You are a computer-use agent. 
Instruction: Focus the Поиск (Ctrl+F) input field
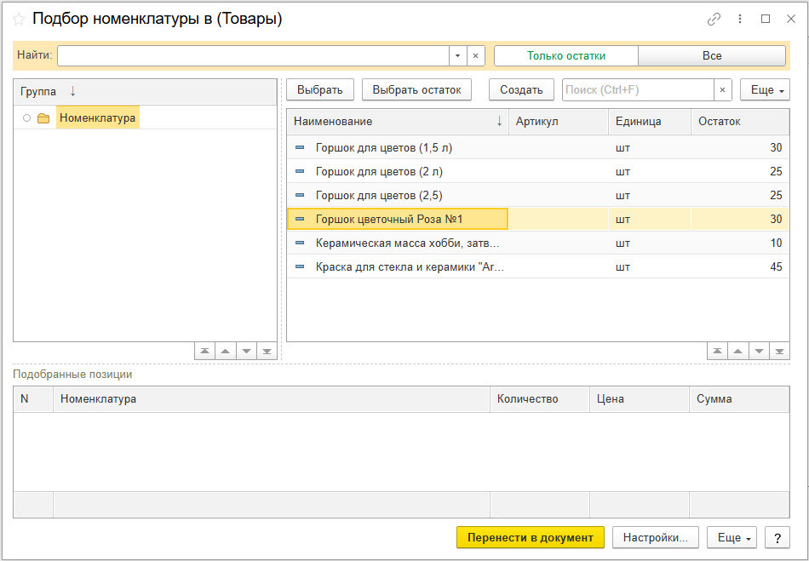coord(638,89)
